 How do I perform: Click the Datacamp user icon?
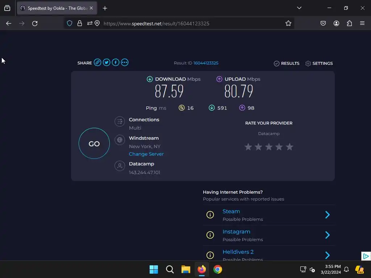pyautogui.click(x=120, y=166)
